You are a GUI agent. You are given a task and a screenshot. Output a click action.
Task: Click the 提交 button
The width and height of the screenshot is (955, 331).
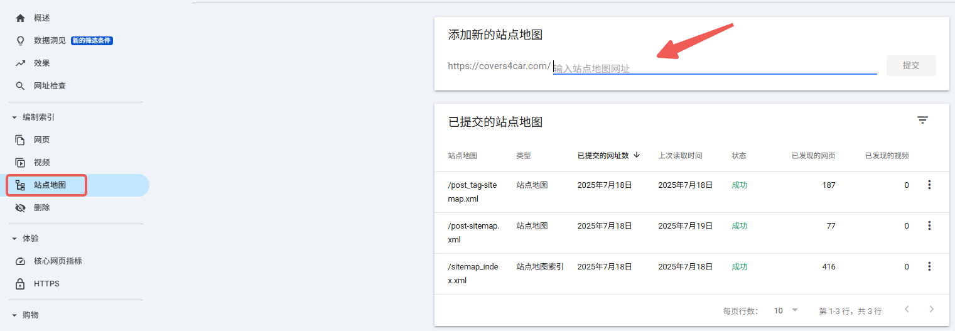(910, 65)
